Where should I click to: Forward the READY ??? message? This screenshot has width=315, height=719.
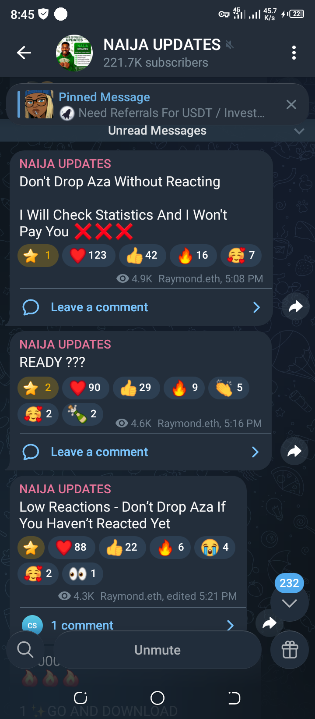[x=294, y=451]
